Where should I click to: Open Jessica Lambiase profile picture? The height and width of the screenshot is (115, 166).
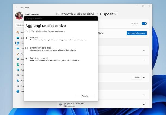pyautogui.click(x=19, y=16)
